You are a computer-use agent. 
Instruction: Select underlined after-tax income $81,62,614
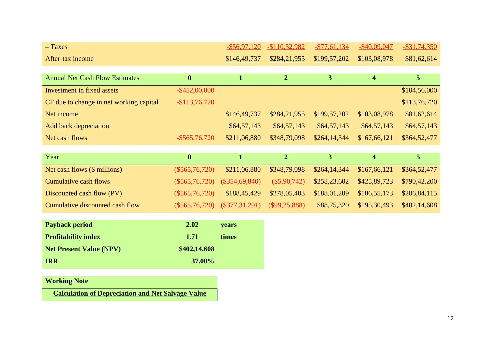coord(421,59)
